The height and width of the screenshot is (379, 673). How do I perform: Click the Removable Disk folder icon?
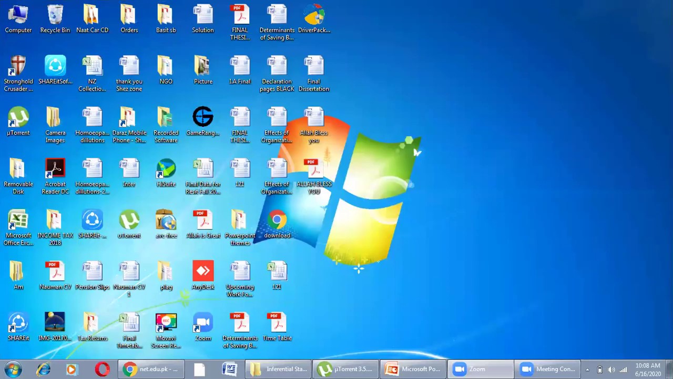(18, 176)
